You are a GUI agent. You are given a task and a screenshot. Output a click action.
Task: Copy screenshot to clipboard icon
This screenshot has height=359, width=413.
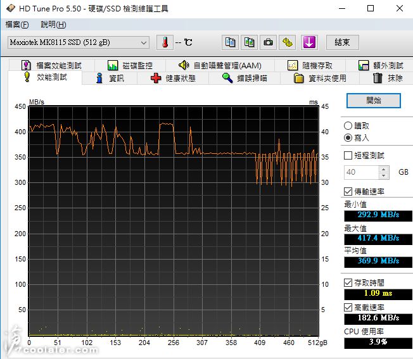tap(249, 42)
